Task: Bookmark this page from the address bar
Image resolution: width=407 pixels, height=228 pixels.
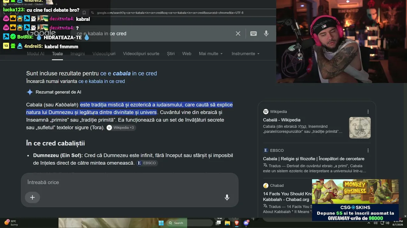Action: (84, 13)
